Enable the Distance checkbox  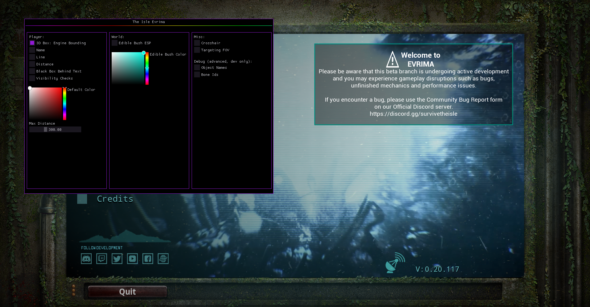32,64
